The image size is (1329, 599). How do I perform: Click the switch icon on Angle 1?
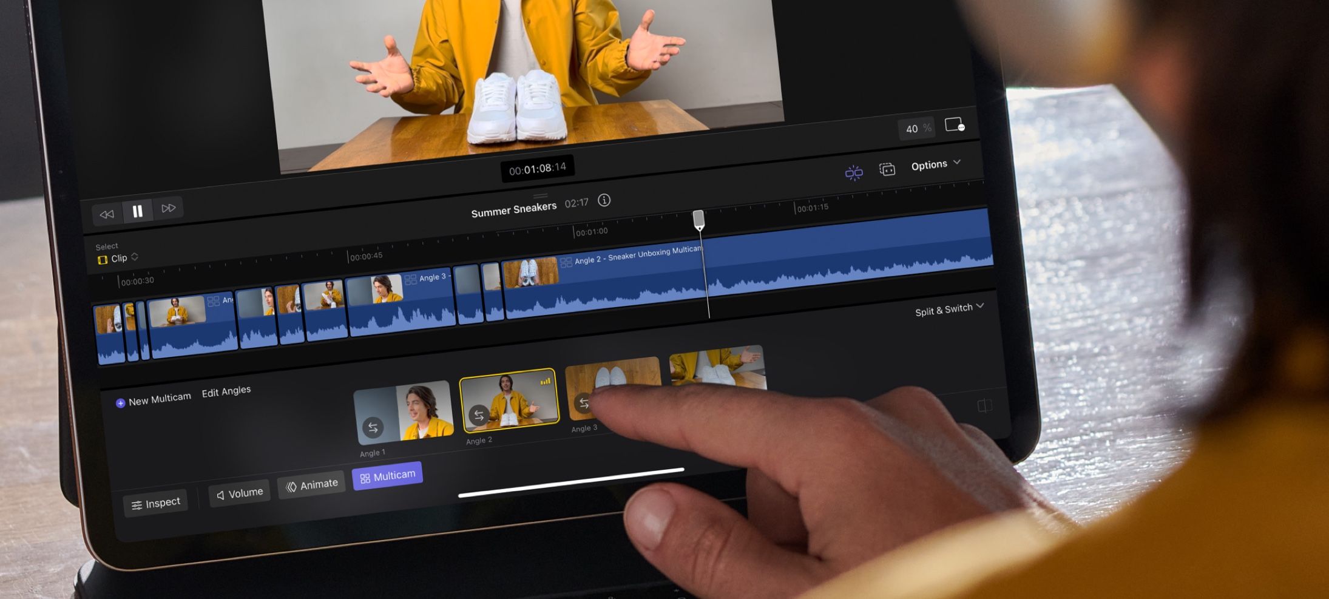373,427
